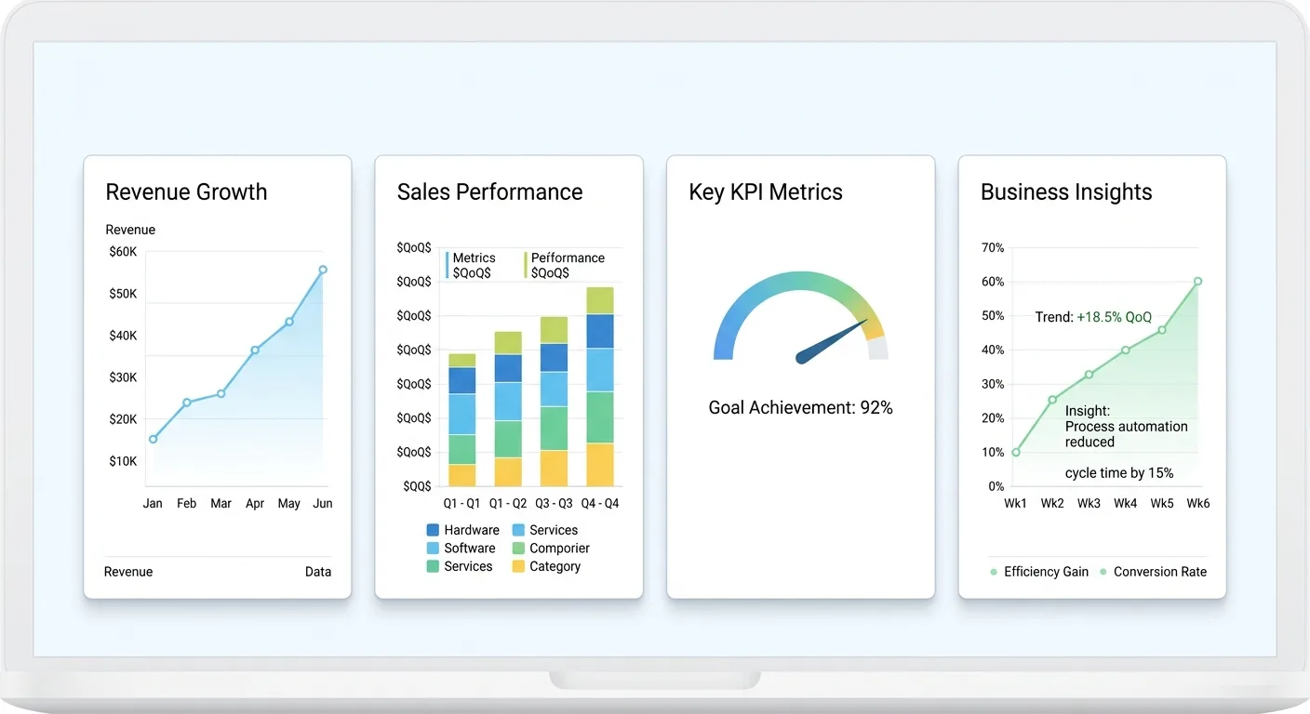1310x714 pixels.
Task: Click the Key KPI Metrics title
Action: (x=766, y=192)
